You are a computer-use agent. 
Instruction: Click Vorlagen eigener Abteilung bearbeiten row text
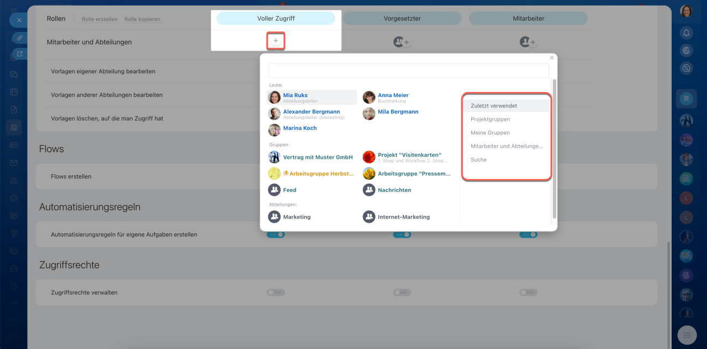pyautogui.click(x=103, y=72)
